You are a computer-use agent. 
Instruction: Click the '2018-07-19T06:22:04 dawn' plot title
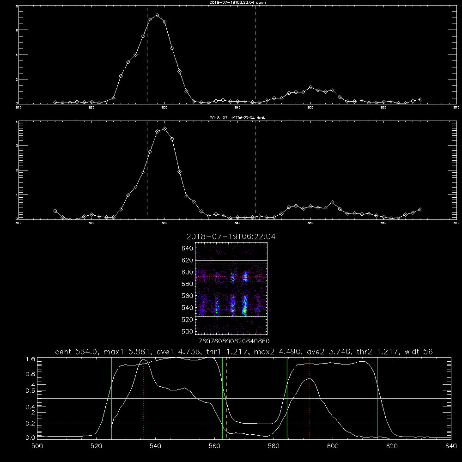[237, 2]
